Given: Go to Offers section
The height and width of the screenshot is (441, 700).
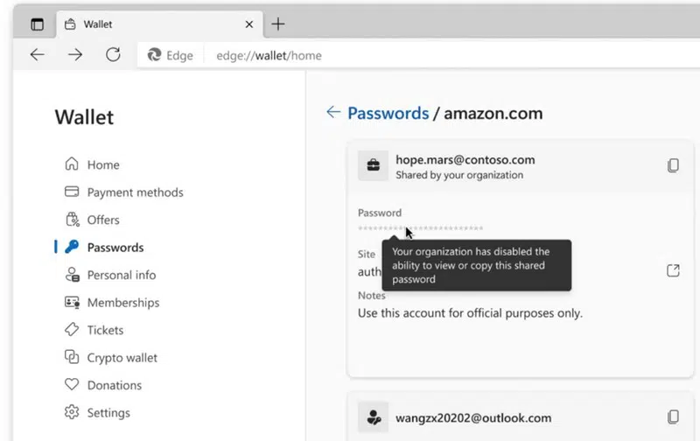Looking at the screenshot, I should click(103, 220).
